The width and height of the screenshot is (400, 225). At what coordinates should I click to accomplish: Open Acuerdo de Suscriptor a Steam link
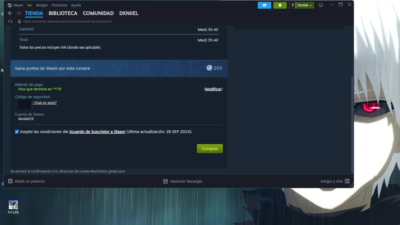coord(97,132)
